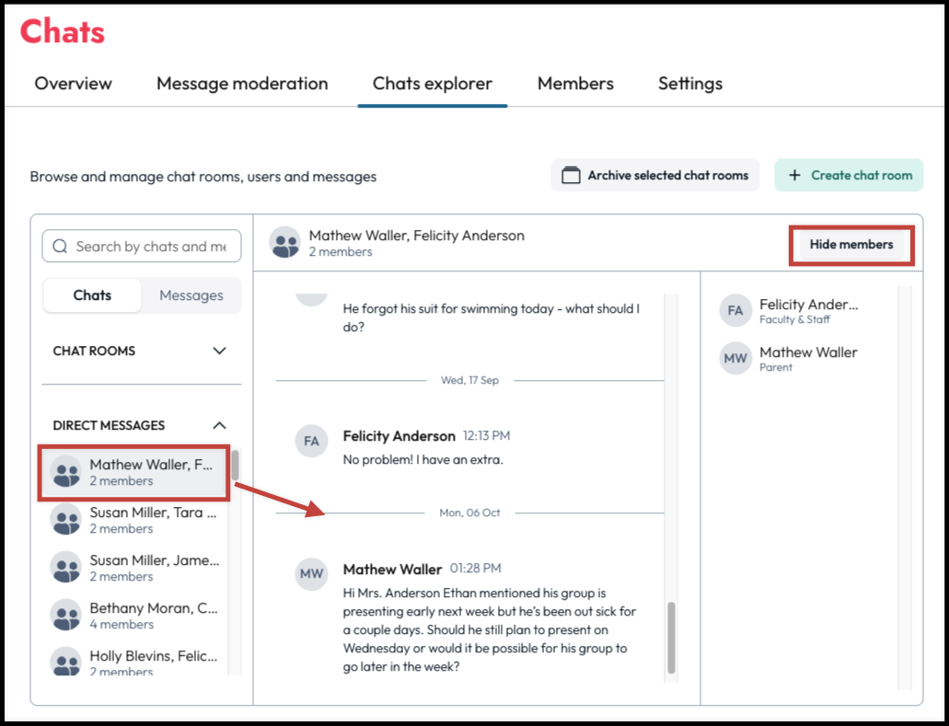Click the group icon beside Bethany Moran chat
Screen dimensions: 949x726
(66, 616)
